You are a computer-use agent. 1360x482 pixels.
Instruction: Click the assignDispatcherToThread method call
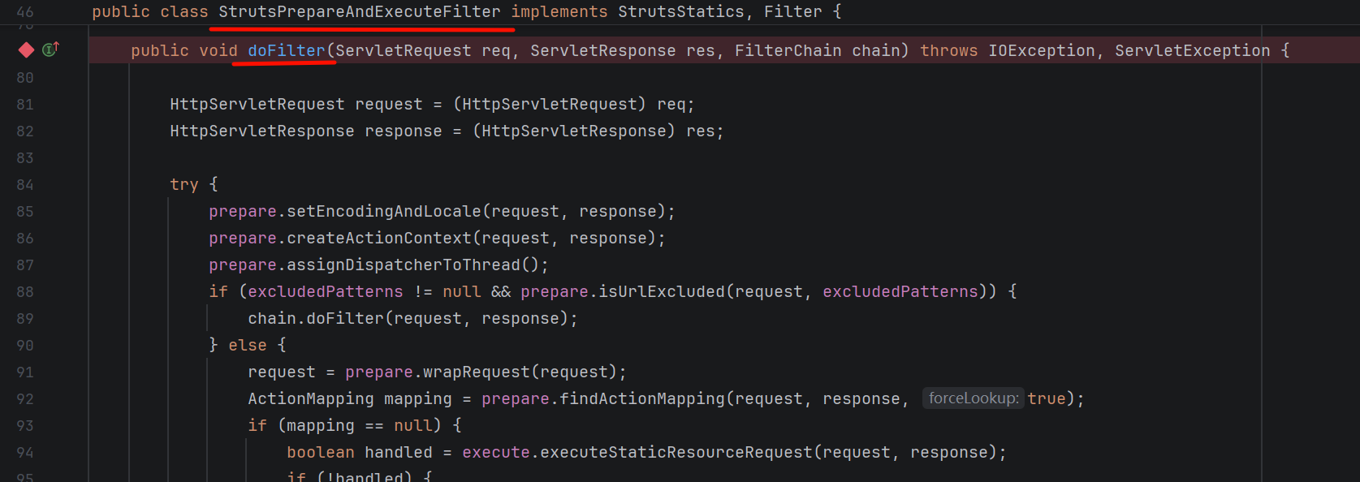pos(404,265)
